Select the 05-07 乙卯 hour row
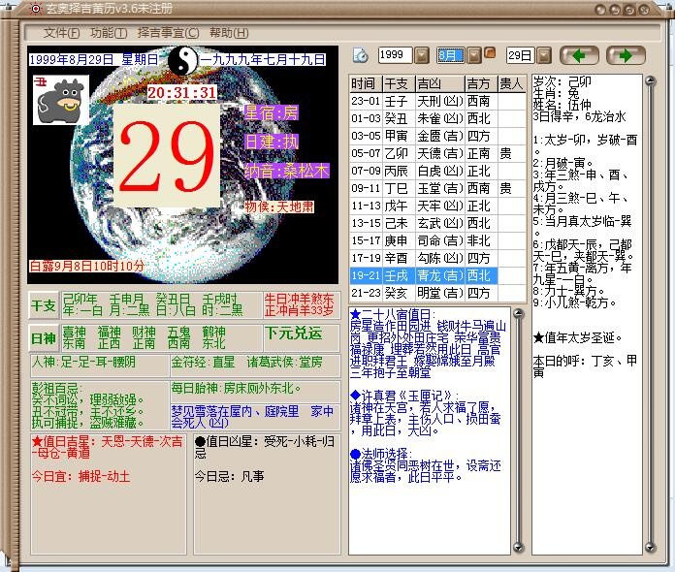Image resolution: width=675 pixels, height=572 pixels. click(x=437, y=153)
